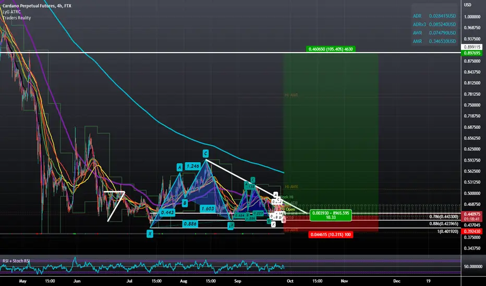Click the Jun label on time axis

[77, 281]
